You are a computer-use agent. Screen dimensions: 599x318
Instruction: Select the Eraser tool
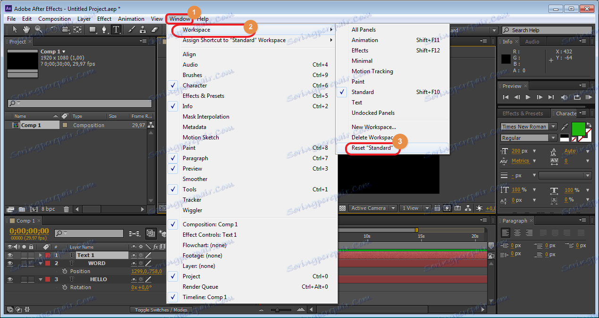(155, 29)
